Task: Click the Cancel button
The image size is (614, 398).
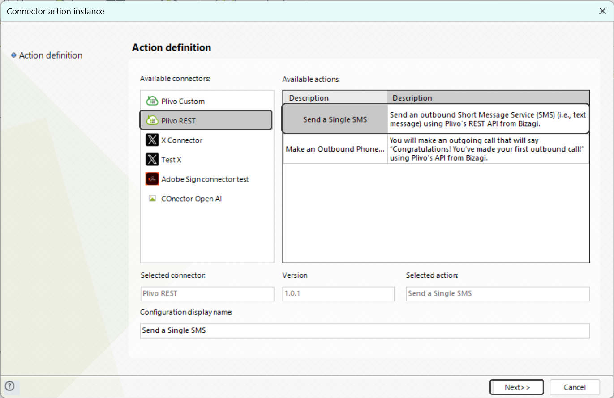Action: point(575,387)
